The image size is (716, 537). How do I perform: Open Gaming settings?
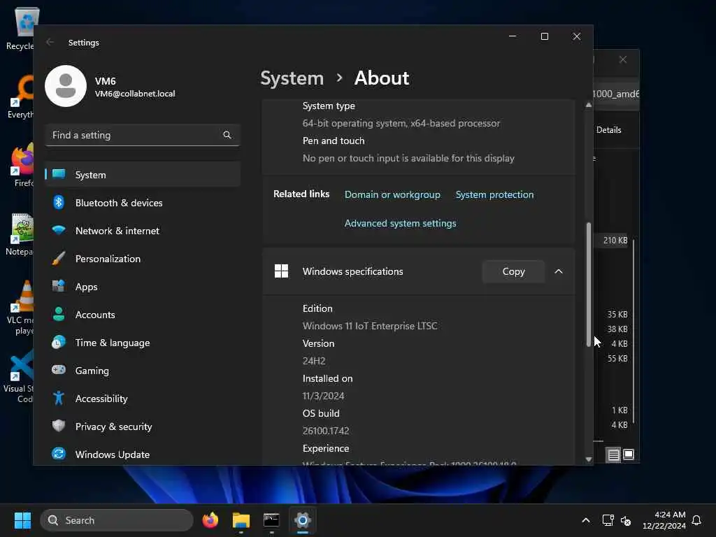pos(143,371)
